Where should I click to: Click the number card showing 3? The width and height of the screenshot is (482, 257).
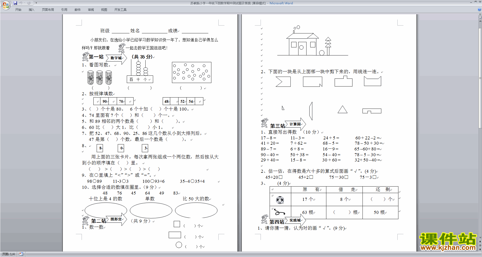click(x=145, y=148)
